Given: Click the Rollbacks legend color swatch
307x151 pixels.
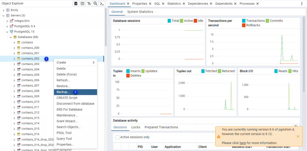Looking at the screenshot, I should 244,25.
